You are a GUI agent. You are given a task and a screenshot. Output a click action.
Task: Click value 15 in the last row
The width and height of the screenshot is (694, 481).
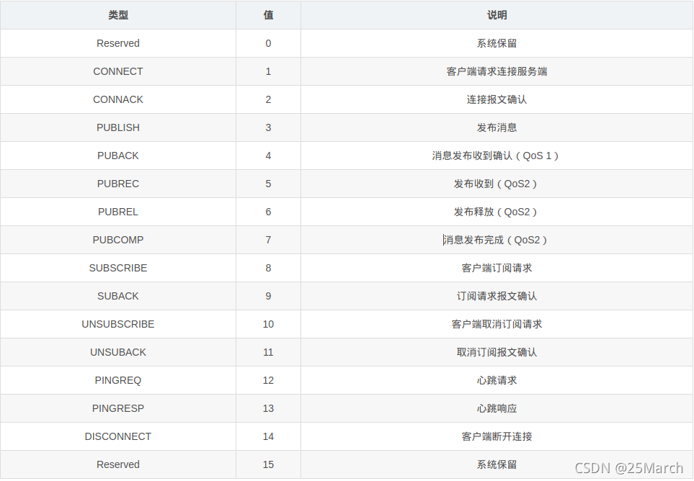(268, 464)
